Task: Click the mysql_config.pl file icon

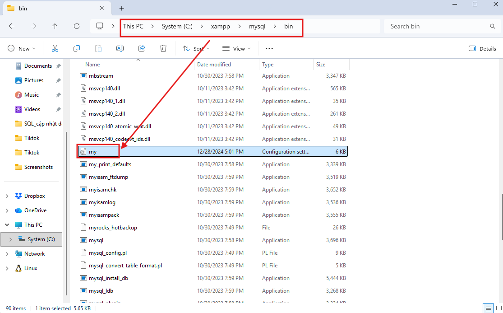Action: [x=83, y=253]
